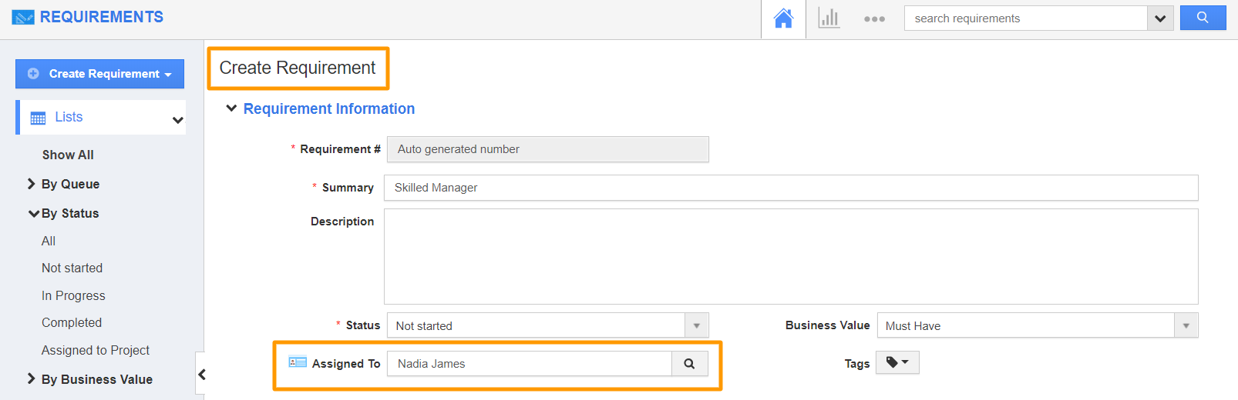1238x400 pixels.
Task: Open the search requirements dropdown arrow
Action: (x=1160, y=18)
